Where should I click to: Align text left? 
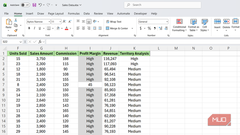78,28
